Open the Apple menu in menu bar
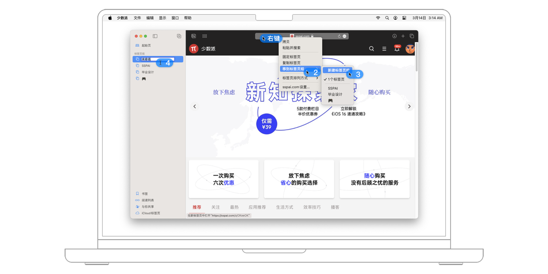 [x=110, y=18]
